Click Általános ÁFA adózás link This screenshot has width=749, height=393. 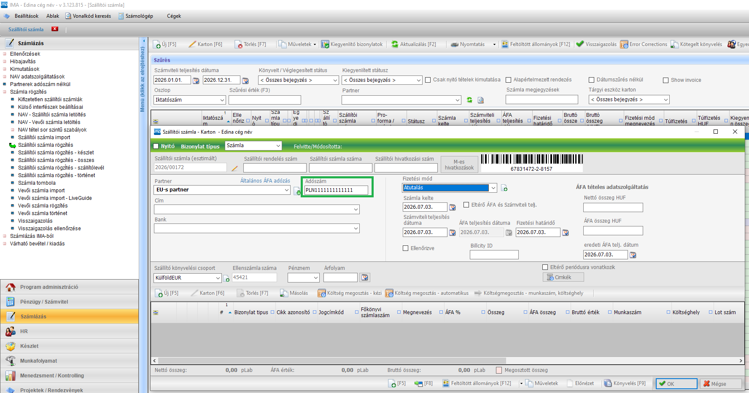point(265,180)
